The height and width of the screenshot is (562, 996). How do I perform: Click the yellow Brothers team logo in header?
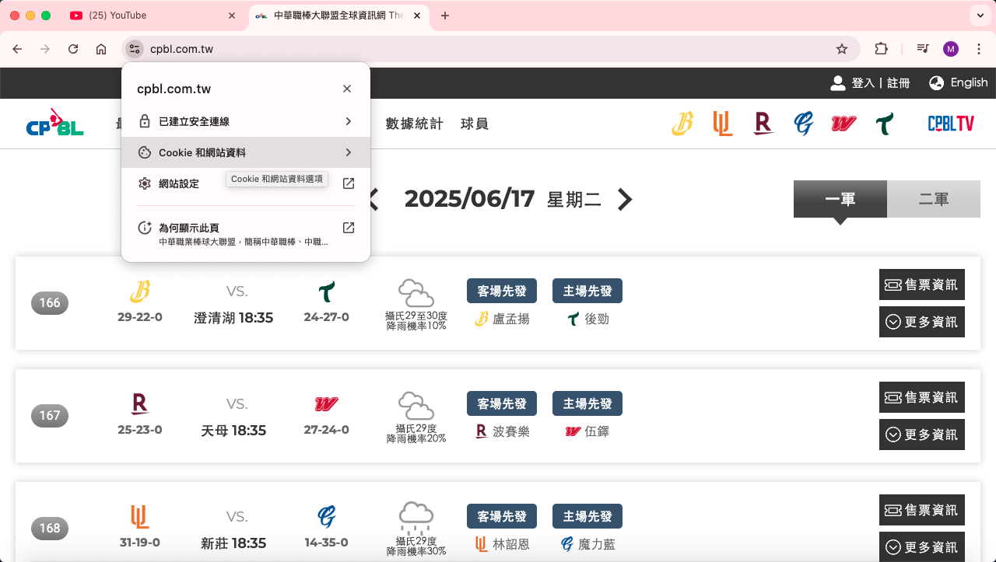(x=682, y=124)
